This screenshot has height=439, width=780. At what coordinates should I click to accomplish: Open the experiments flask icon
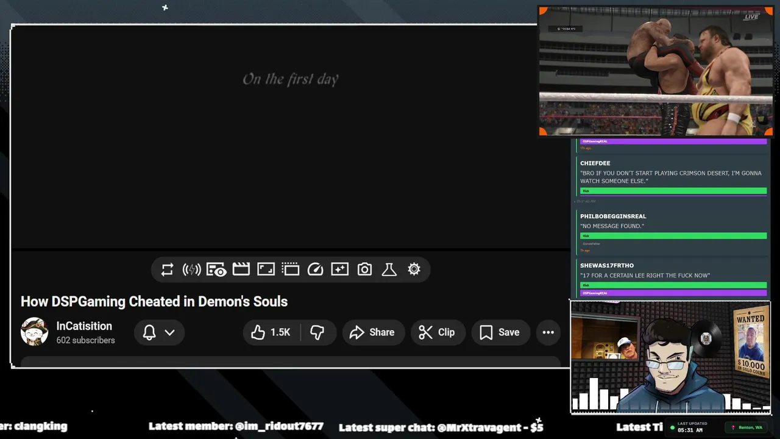point(389,269)
